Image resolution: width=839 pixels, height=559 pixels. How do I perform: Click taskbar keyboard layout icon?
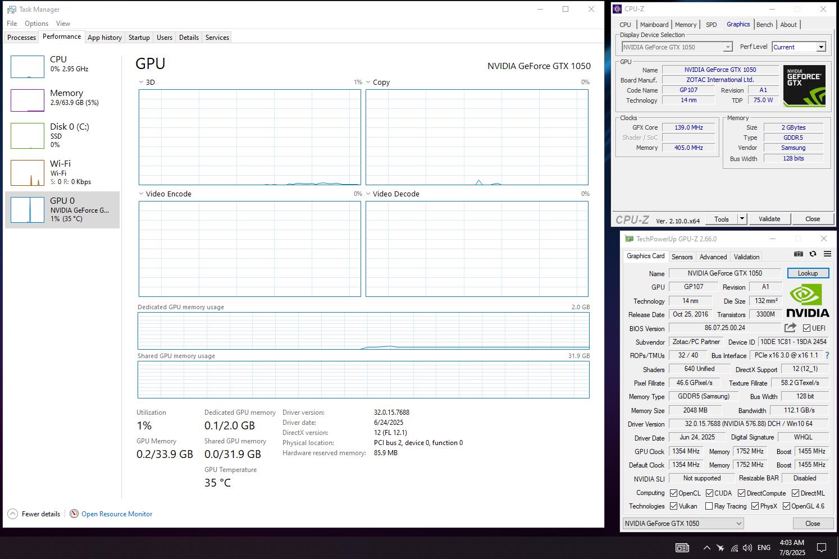(682, 548)
